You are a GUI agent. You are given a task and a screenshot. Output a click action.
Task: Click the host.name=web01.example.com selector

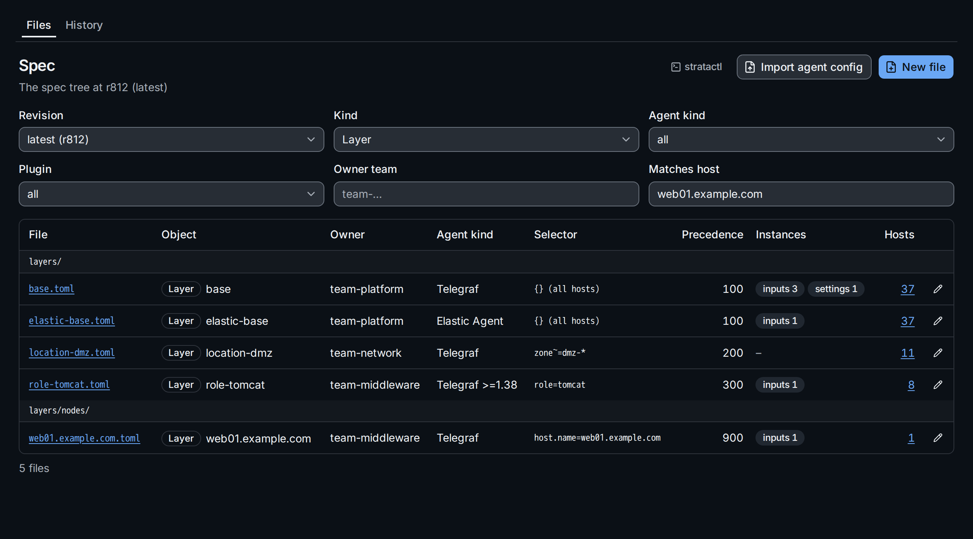tap(597, 438)
